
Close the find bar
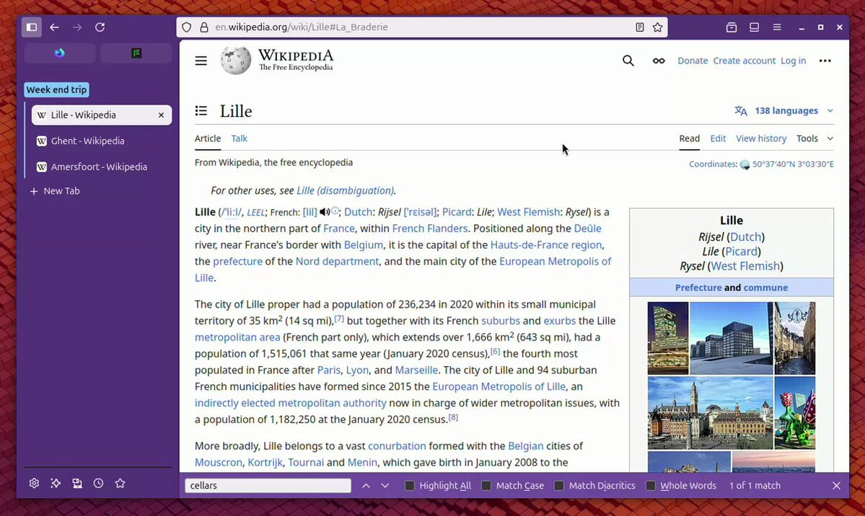click(836, 486)
